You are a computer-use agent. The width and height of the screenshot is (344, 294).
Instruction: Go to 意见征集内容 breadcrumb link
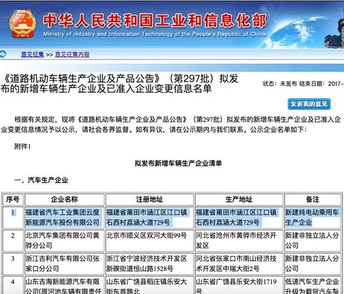(x=72, y=54)
